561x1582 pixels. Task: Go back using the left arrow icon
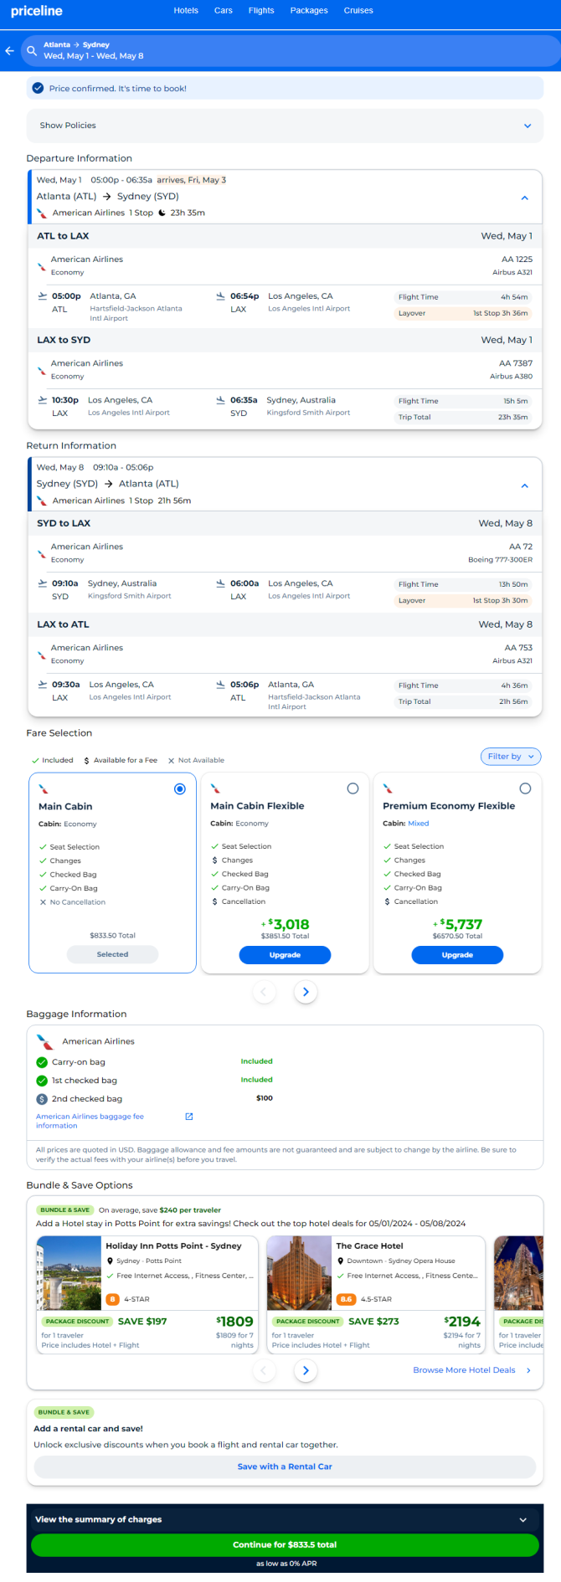click(x=10, y=51)
